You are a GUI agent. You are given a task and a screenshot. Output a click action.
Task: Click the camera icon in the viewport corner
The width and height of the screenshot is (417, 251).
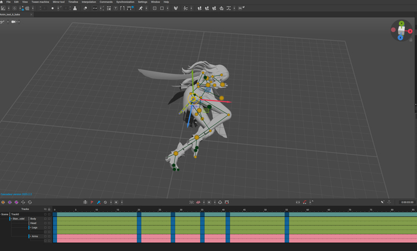pos(13,22)
